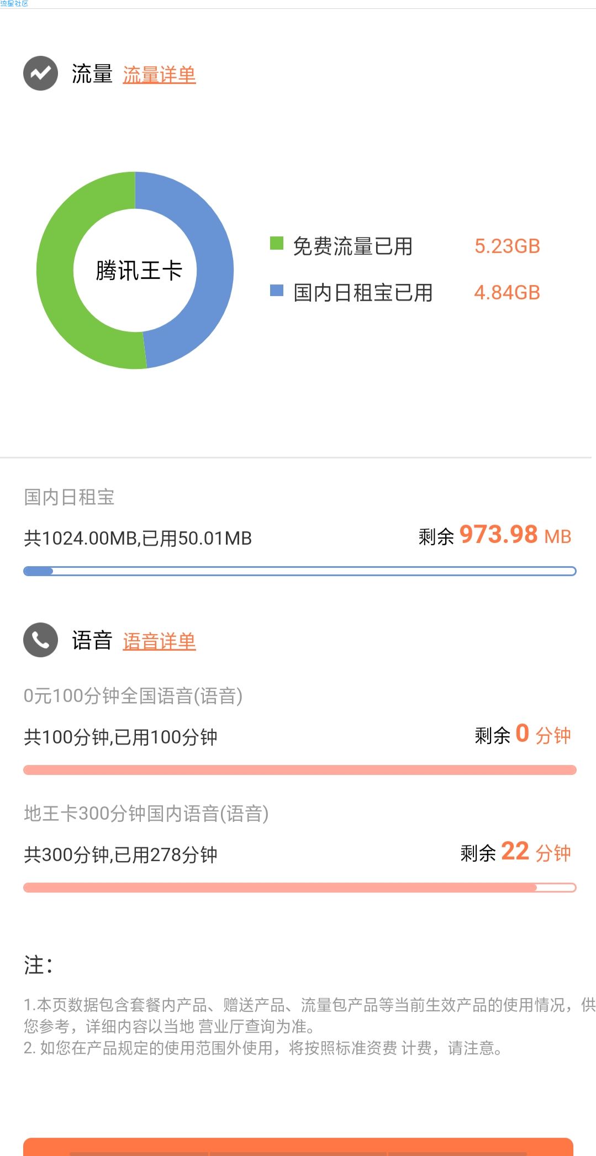Click the 腾讯王卡 label in chart center

[x=139, y=271]
